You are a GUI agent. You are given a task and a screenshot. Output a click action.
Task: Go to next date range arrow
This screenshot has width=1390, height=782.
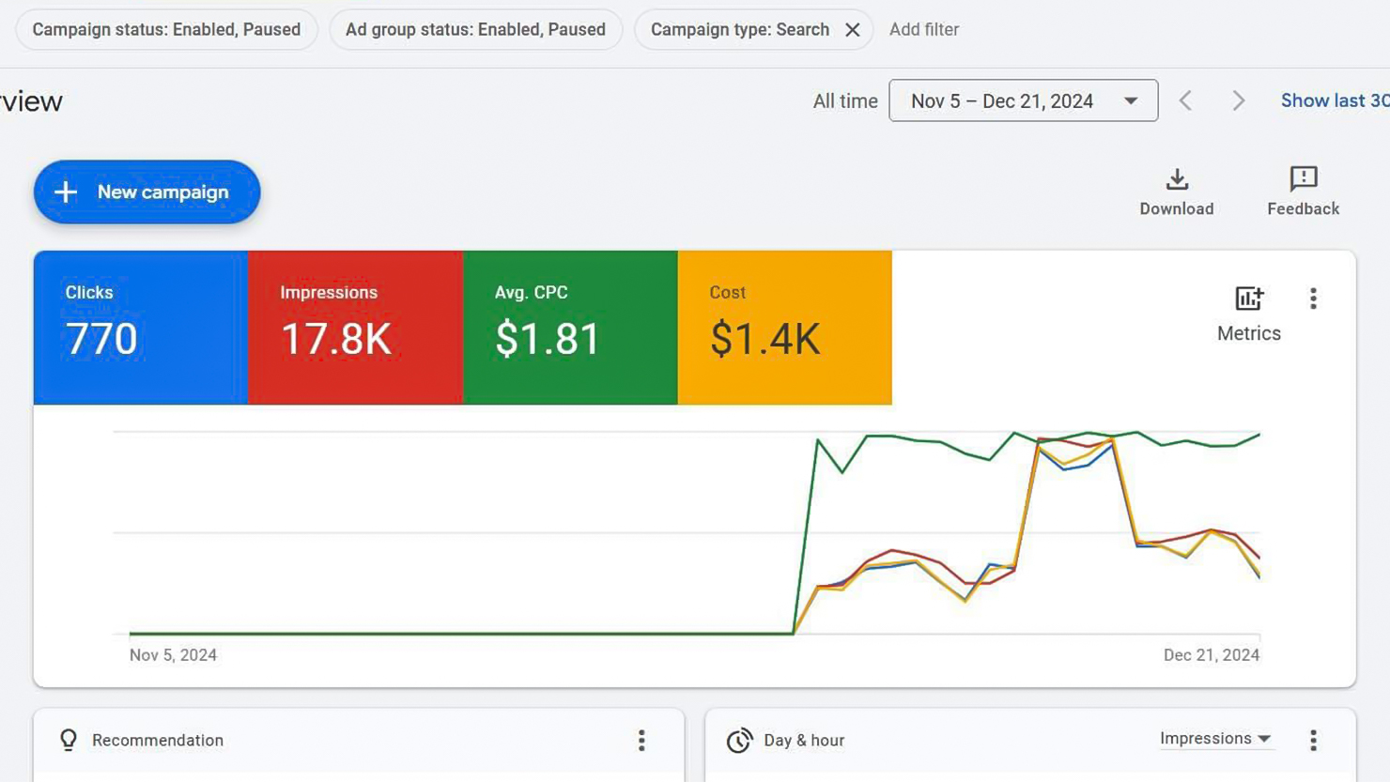[1238, 101]
